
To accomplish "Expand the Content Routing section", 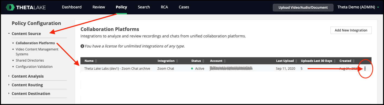I will pos(27,85).
